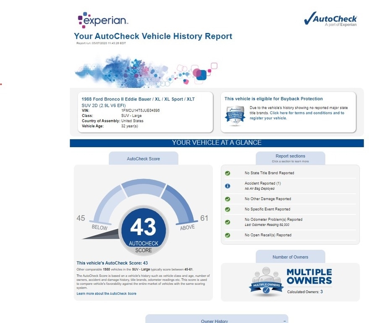Click the green check beside No Odometer Problem(s)
Viewport: 369px width, 323px height.
click(x=228, y=222)
